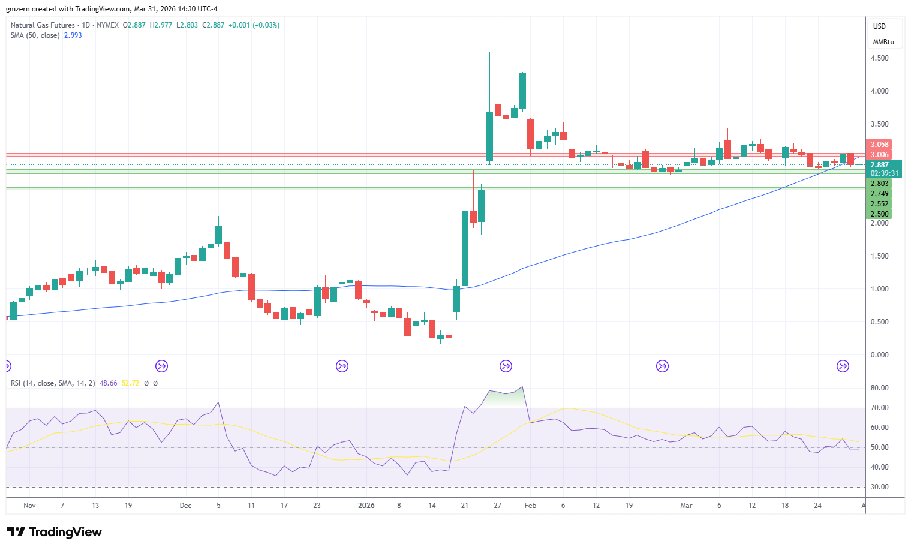Click the 70.00 RSI axis level
This screenshot has width=911, height=550.
(879, 408)
